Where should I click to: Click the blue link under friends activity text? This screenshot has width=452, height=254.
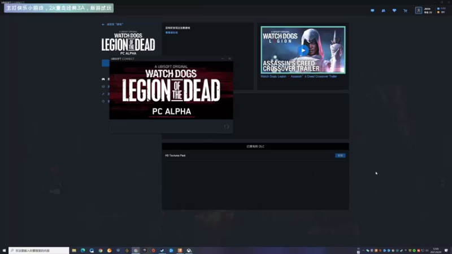click(x=172, y=33)
